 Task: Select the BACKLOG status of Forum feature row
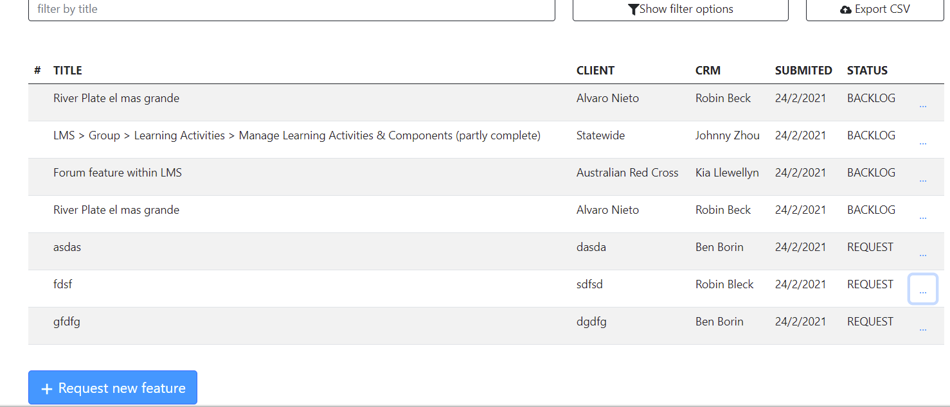pos(871,172)
